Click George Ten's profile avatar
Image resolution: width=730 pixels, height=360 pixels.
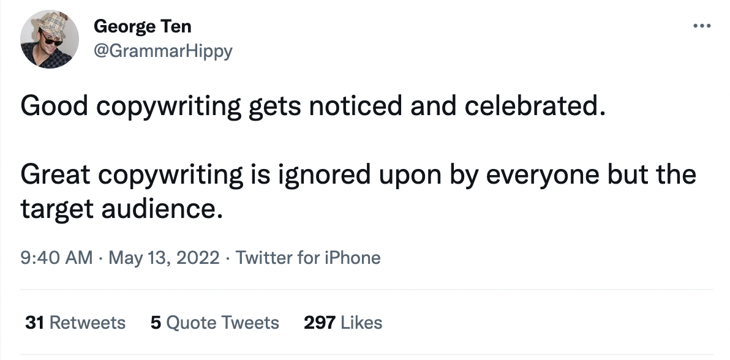tap(50, 39)
